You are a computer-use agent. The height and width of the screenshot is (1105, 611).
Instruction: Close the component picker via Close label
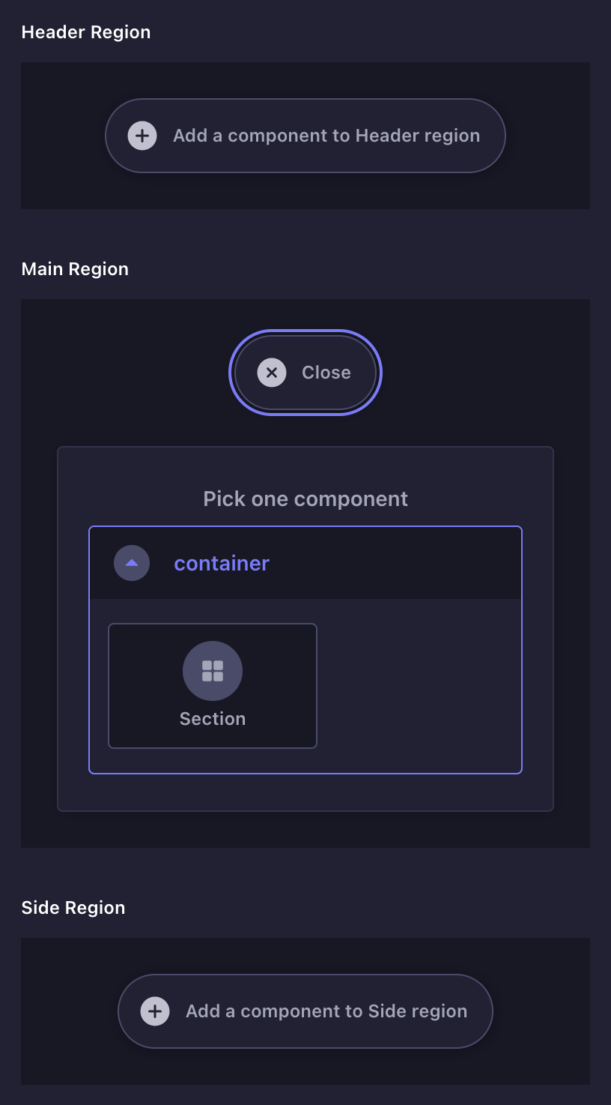pyautogui.click(x=326, y=373)
